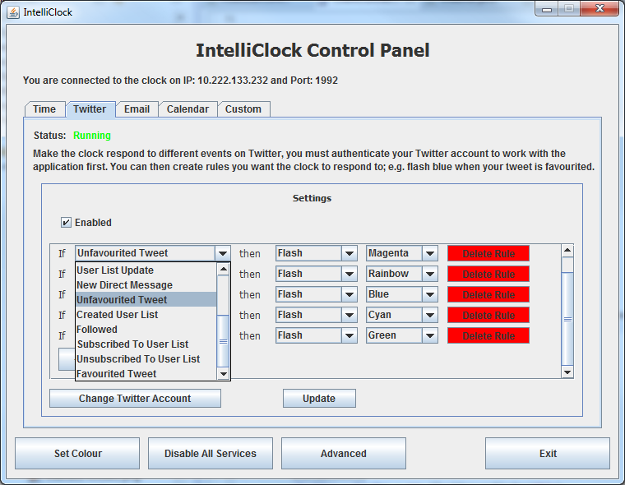Switch to the Time tab

click(x=44, y=109)
